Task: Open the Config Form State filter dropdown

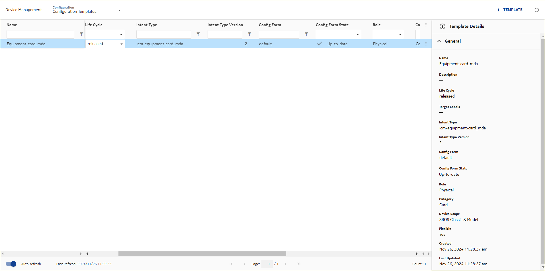Action: (338, 34)
